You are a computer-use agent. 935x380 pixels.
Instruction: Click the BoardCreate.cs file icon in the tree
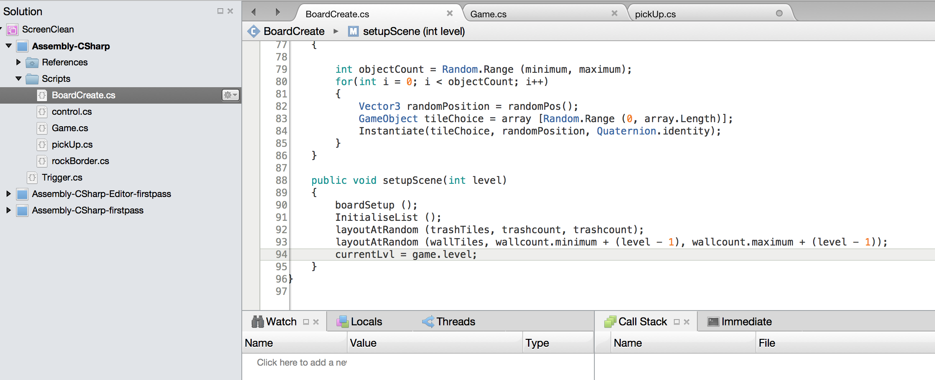point(42,95)
